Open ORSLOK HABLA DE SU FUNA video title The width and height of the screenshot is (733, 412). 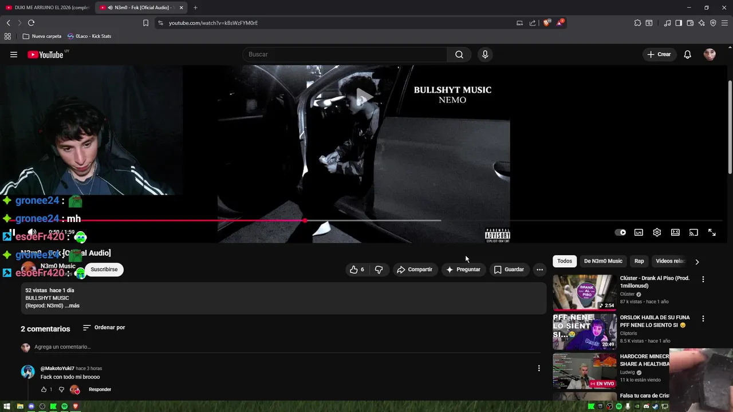click(x=655, y=321)
